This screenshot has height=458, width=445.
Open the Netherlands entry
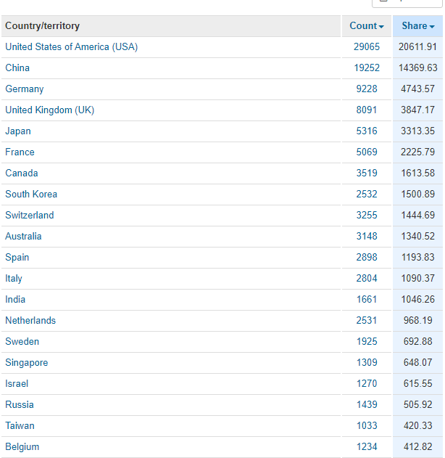pyautogui.click(x=30, y=321)
